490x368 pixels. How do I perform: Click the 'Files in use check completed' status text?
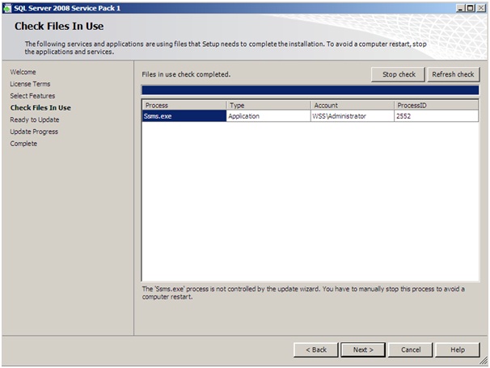tap(186, 74)
